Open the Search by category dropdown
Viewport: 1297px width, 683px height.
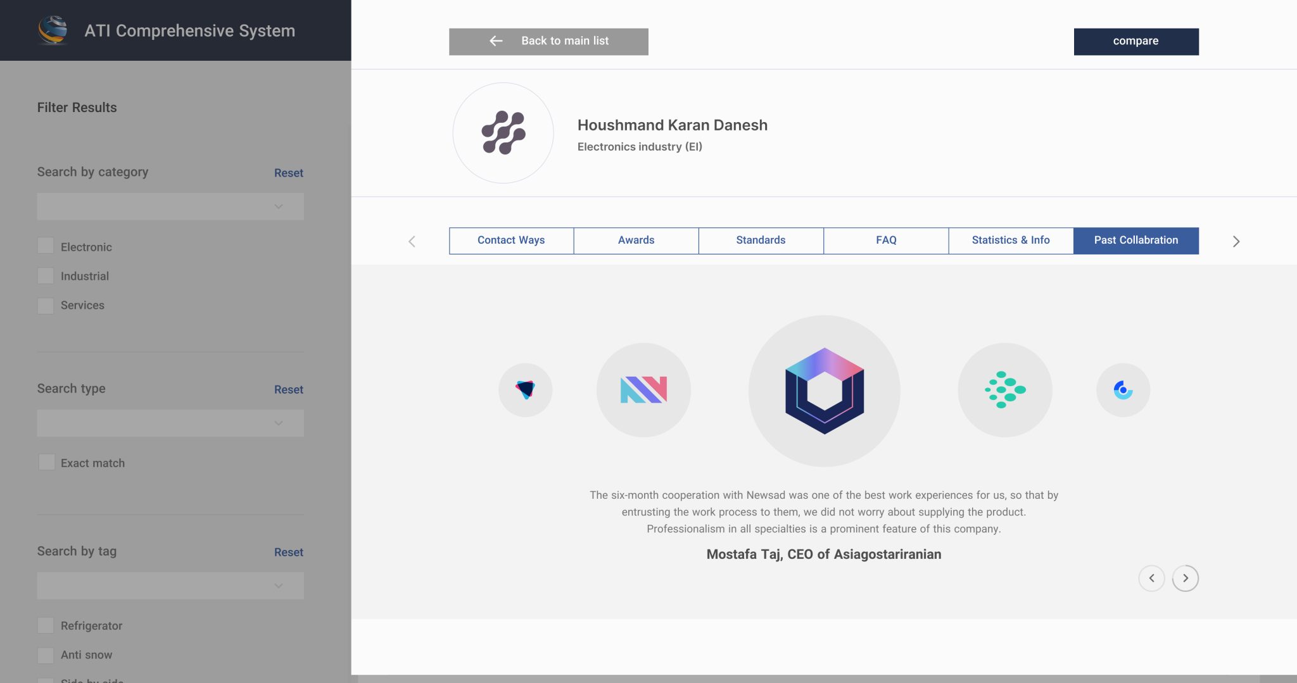[x=170, y=206]
